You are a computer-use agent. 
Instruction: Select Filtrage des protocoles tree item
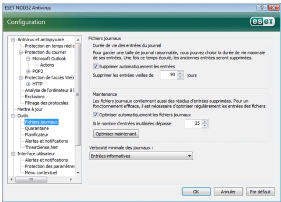coord(47,103)
